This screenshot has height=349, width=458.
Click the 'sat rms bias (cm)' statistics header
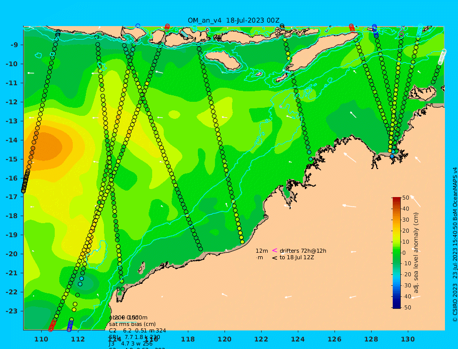[x=132, y=324]
